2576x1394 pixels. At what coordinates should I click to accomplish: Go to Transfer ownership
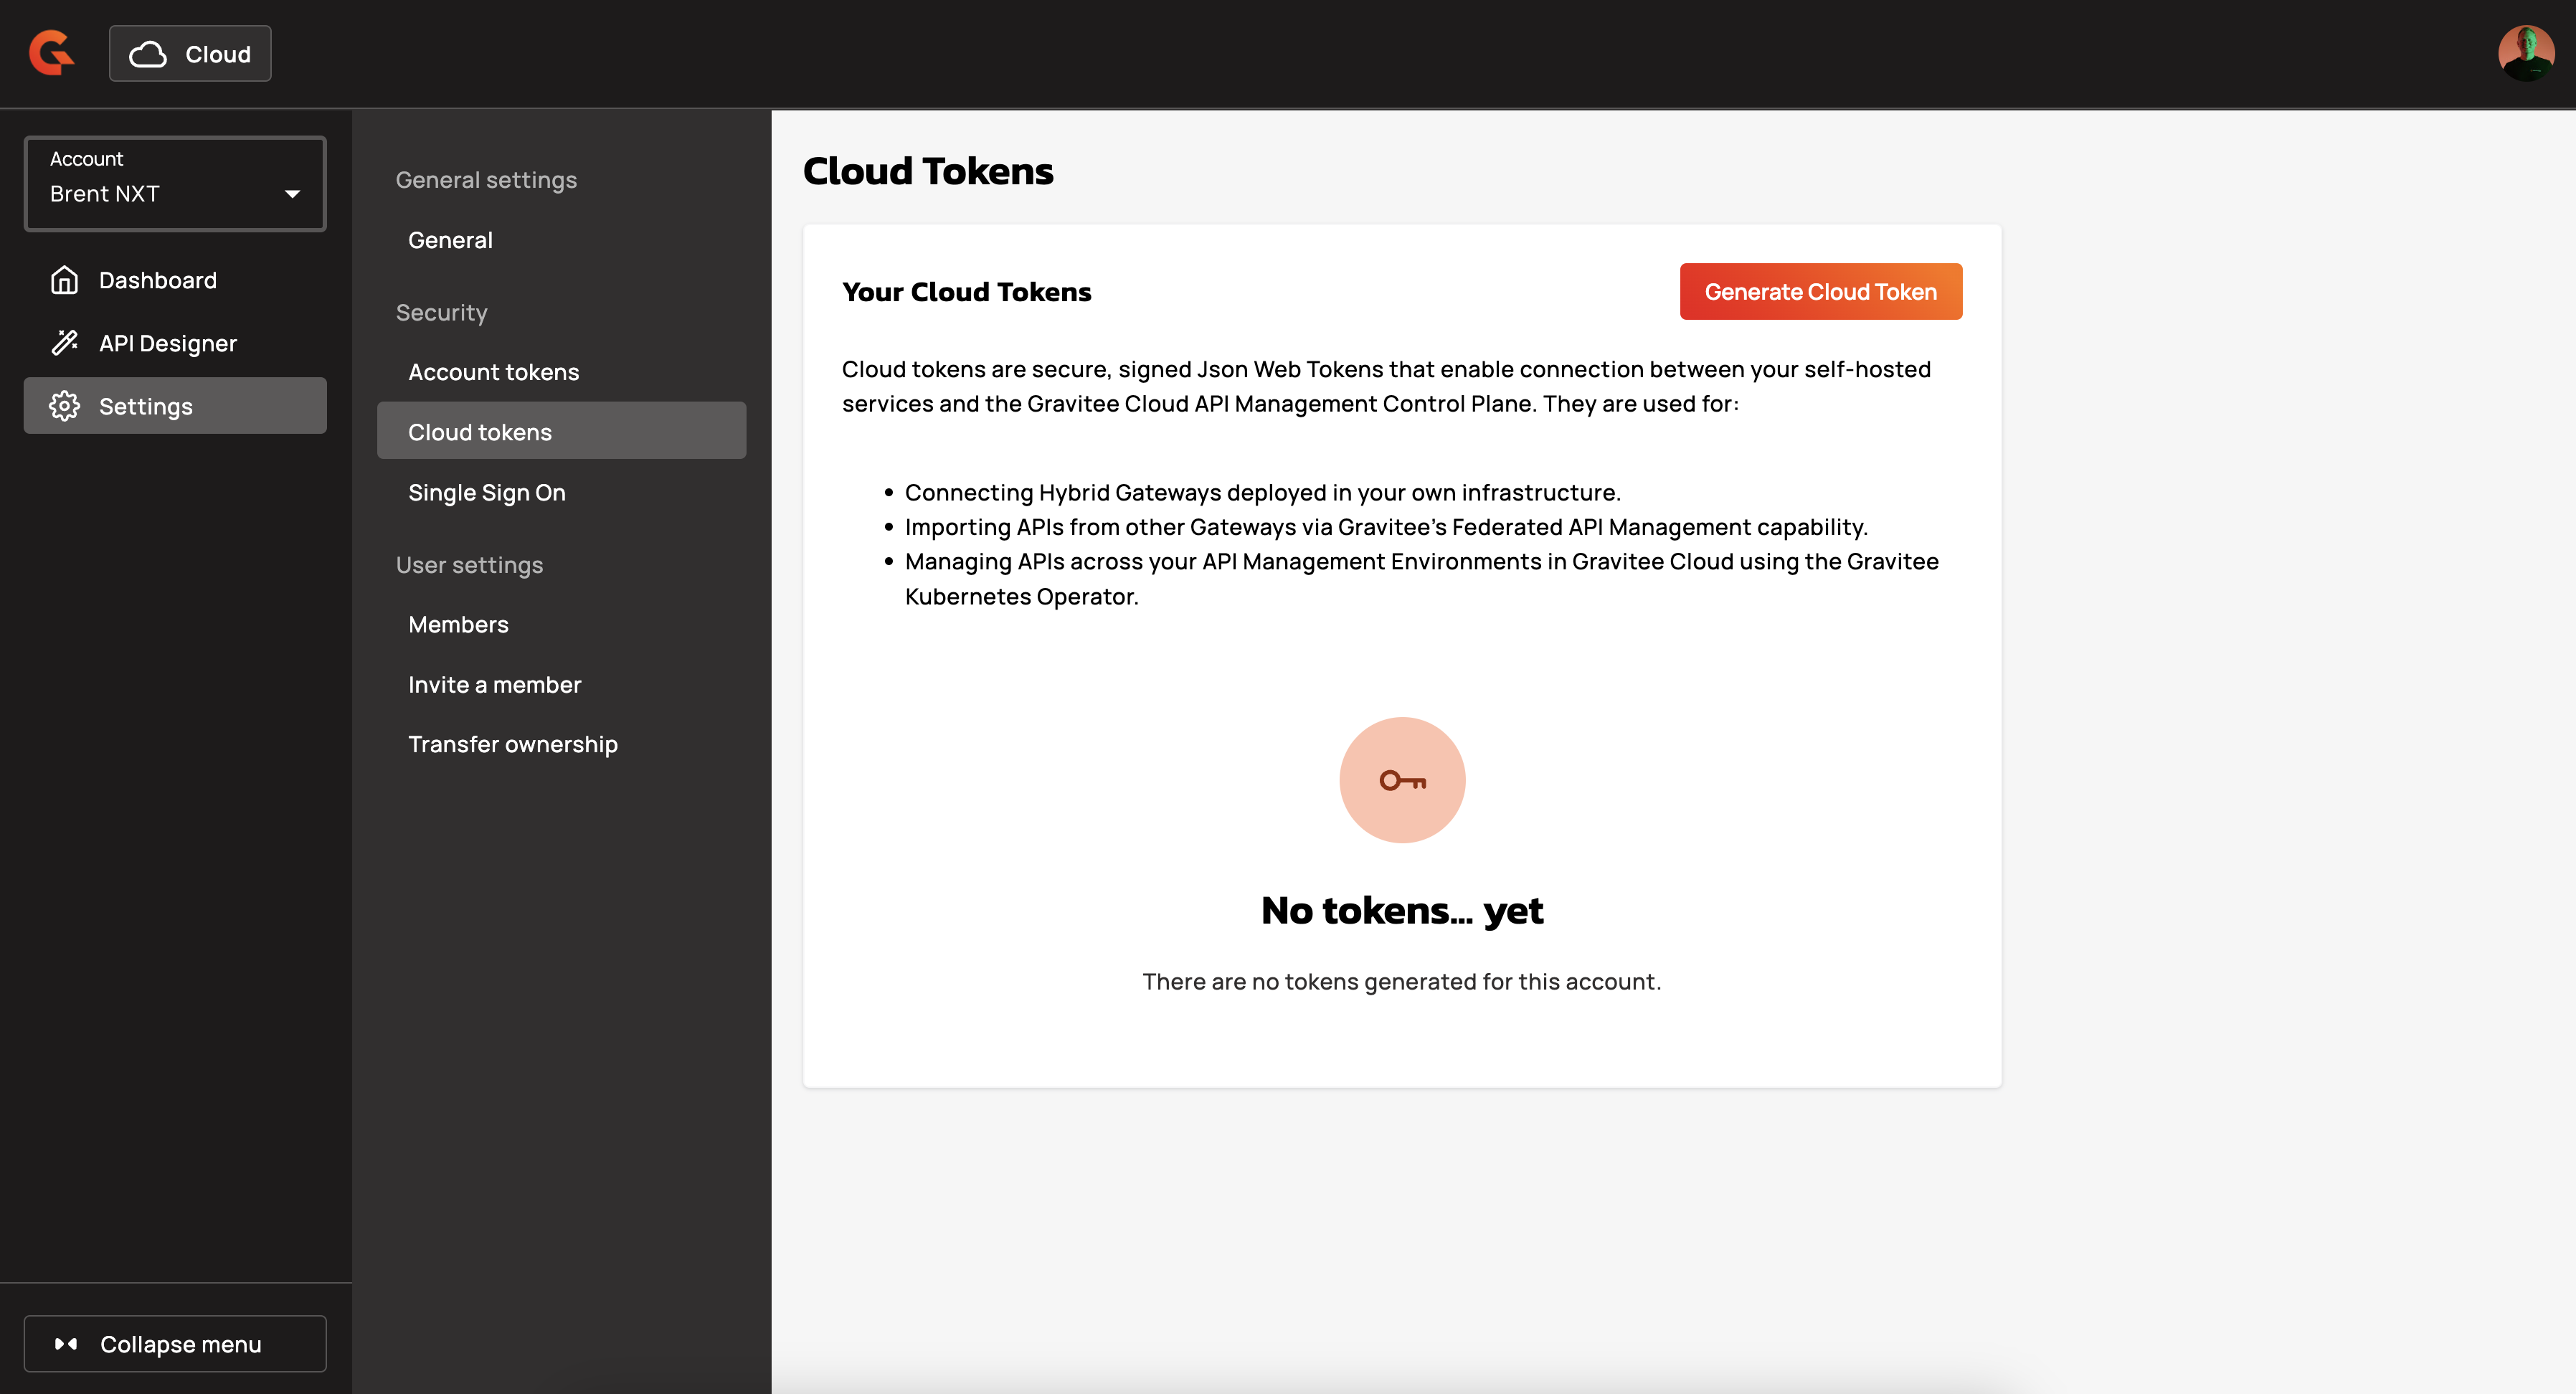(512, 744)
